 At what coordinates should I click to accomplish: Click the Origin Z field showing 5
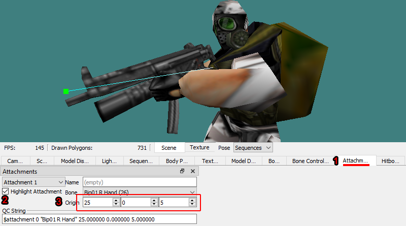[x=174, y=203]
